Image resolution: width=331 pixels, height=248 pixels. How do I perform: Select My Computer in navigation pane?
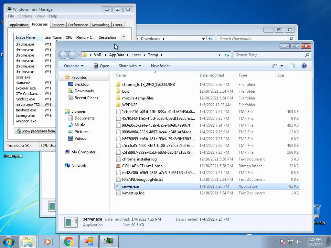click(83, 152)
